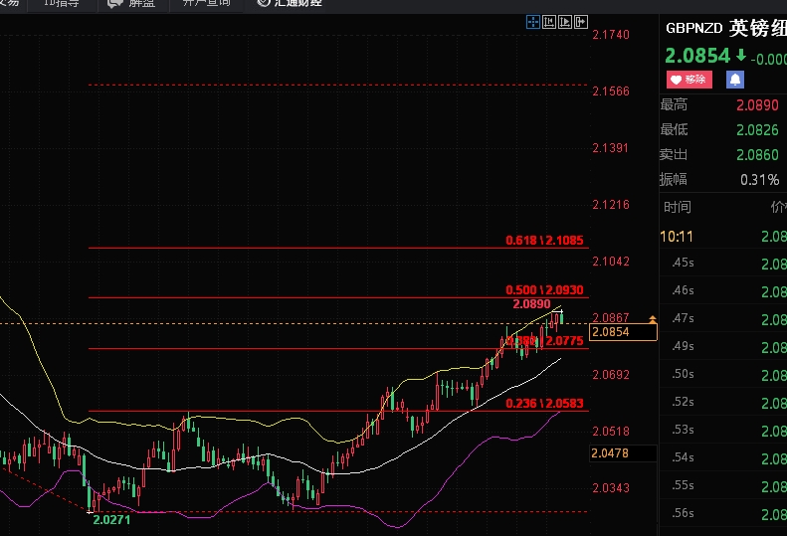Click the 最高 label in quote panel

tap(674, 104)
